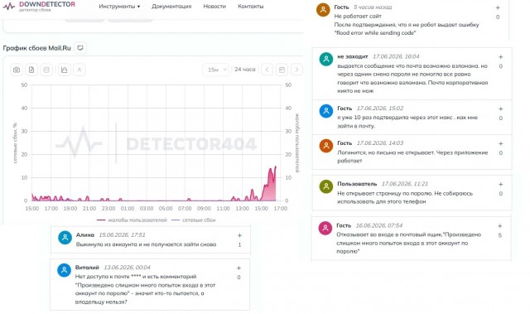Click the database icon in chart toolbar
This screenshot has height=314, width=530.
tap(46, 70)
